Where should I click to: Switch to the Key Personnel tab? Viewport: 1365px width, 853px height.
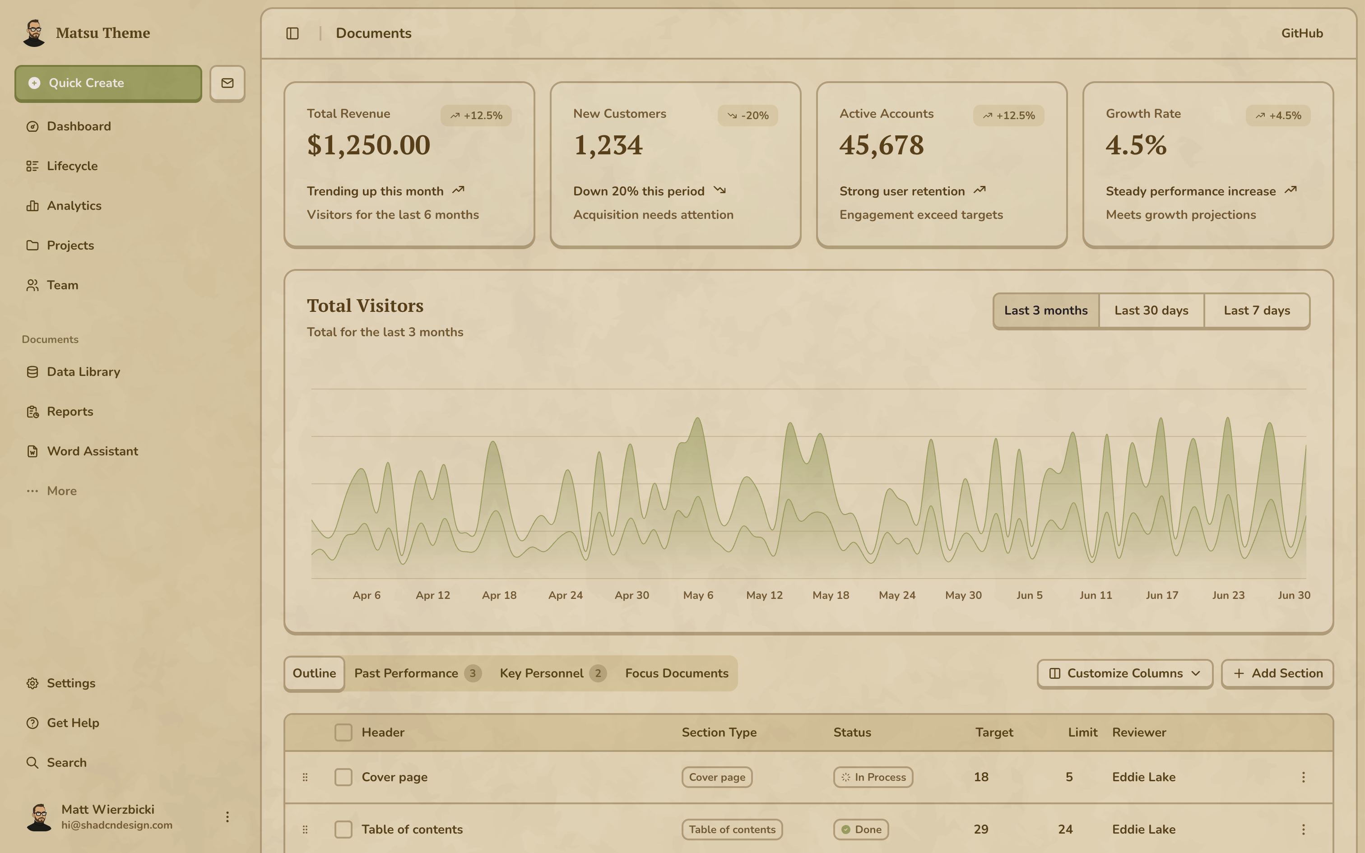pos(553,673)
